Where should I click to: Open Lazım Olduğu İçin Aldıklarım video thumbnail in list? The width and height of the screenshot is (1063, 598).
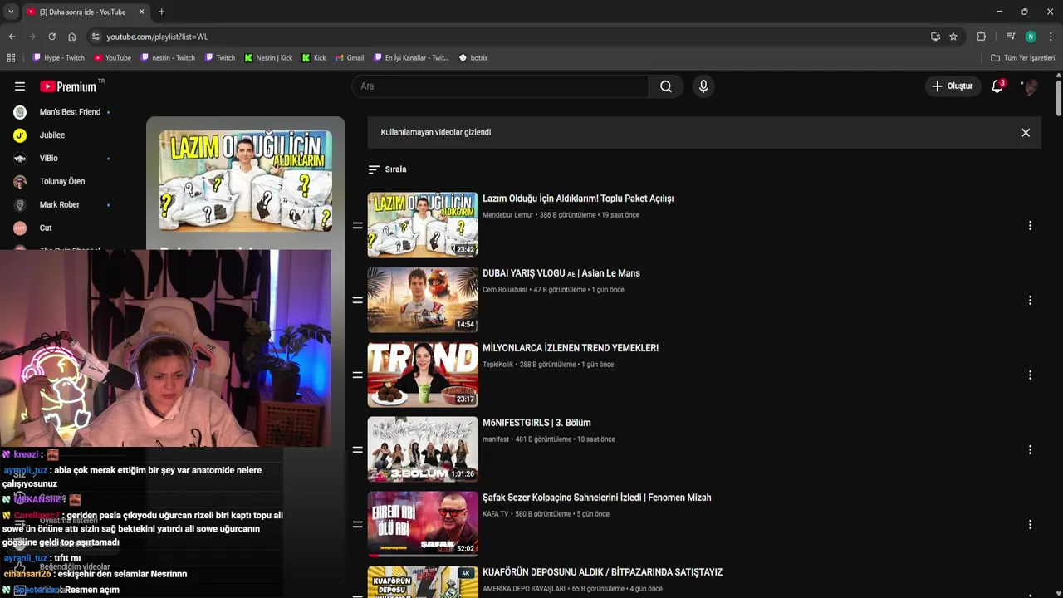click(x=423, y=225)
